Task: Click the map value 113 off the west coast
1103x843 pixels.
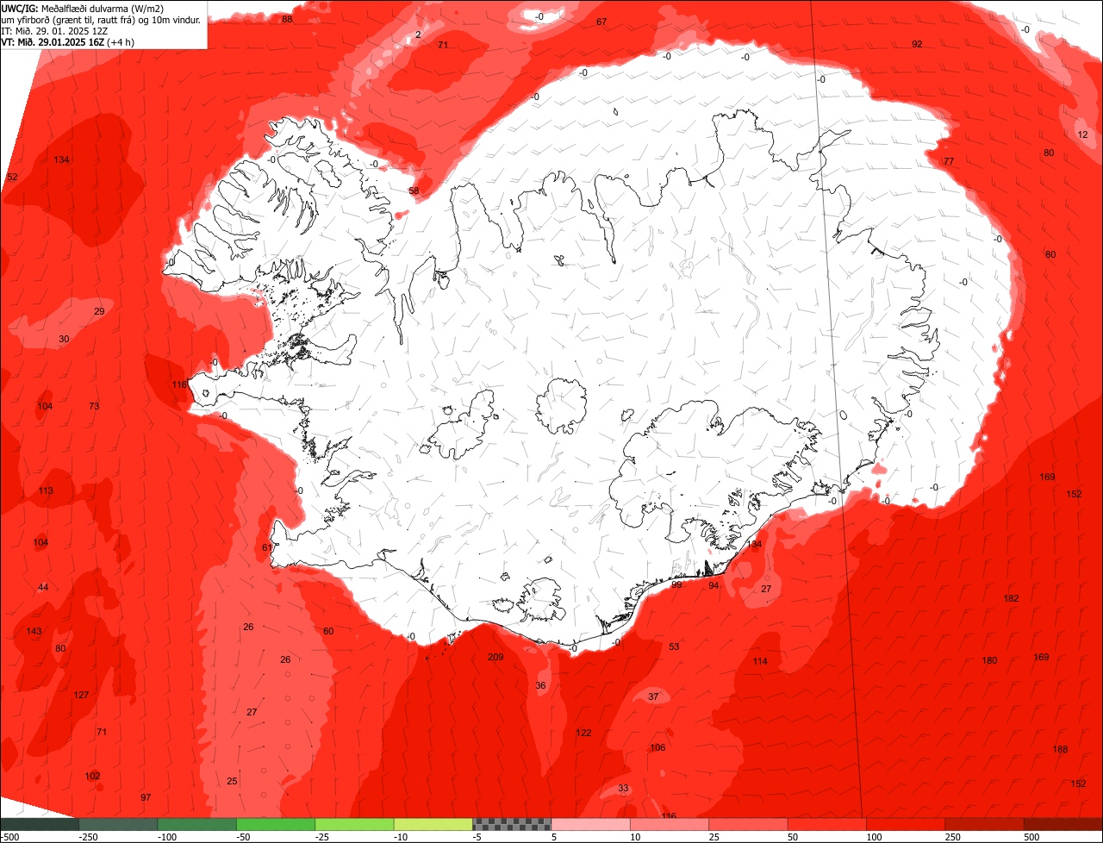Action: click(46, 490)
